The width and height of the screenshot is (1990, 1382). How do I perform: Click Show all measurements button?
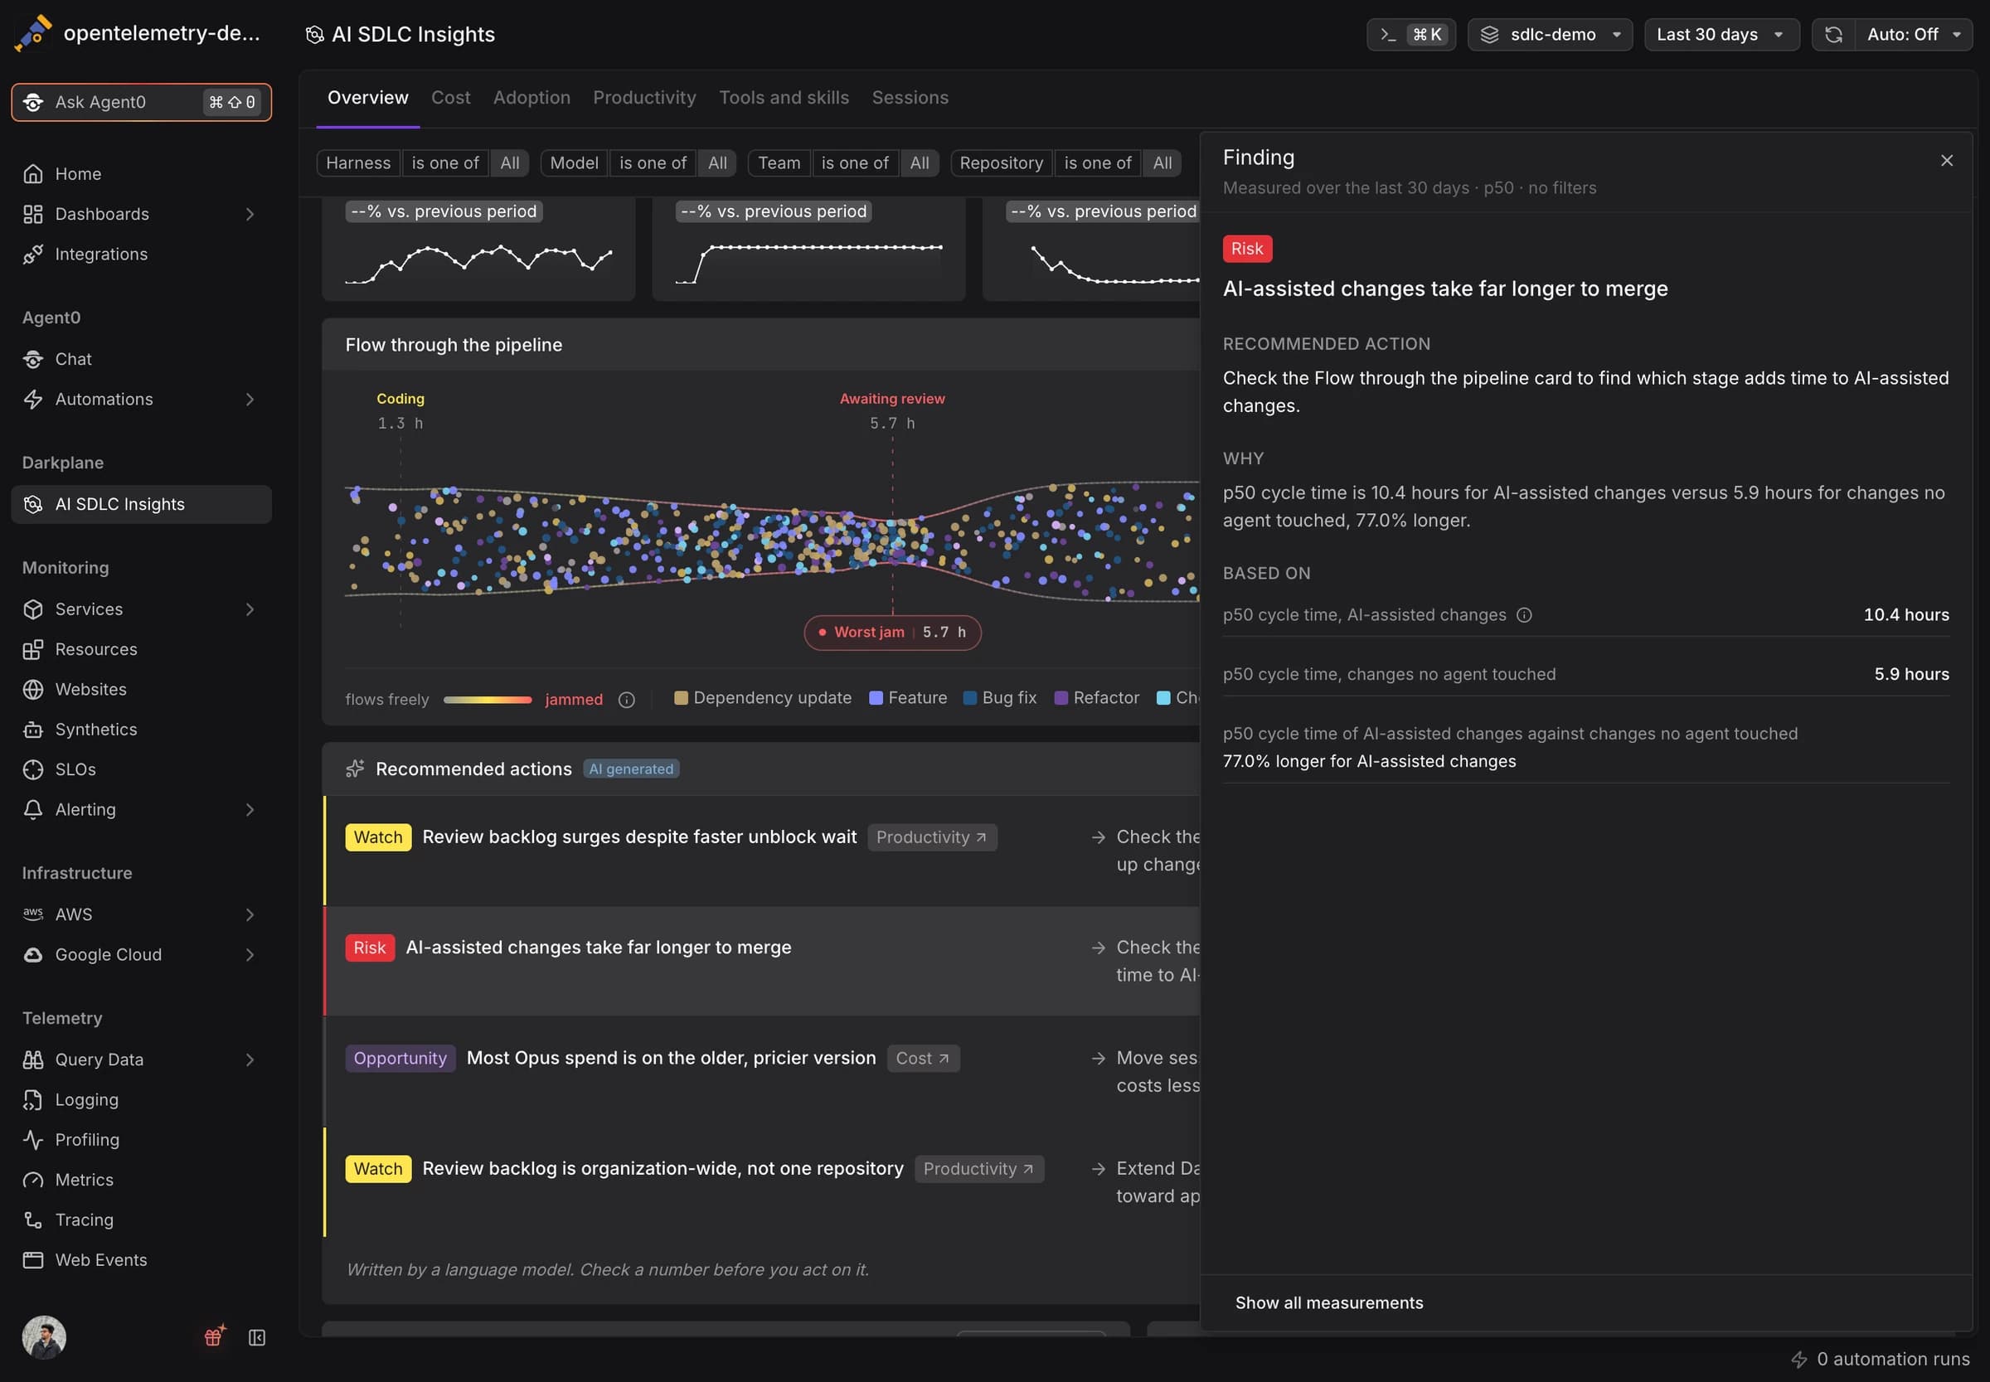1329,1302
